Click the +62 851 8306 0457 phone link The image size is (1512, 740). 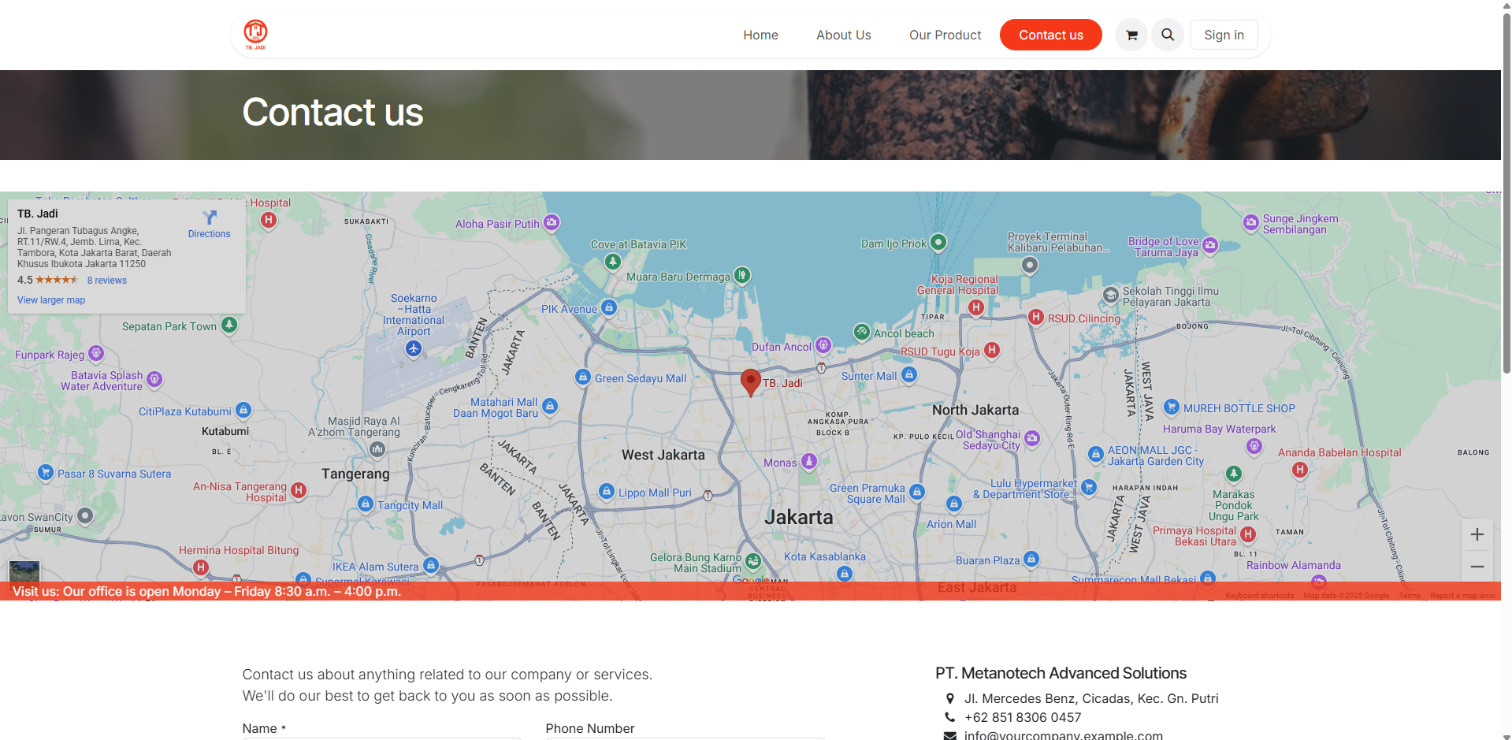pyautogui.click(x=1023, y=717)
